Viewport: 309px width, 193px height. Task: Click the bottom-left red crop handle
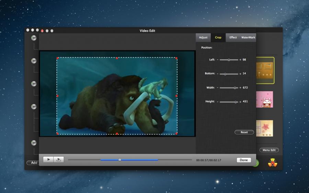[58, 134]
